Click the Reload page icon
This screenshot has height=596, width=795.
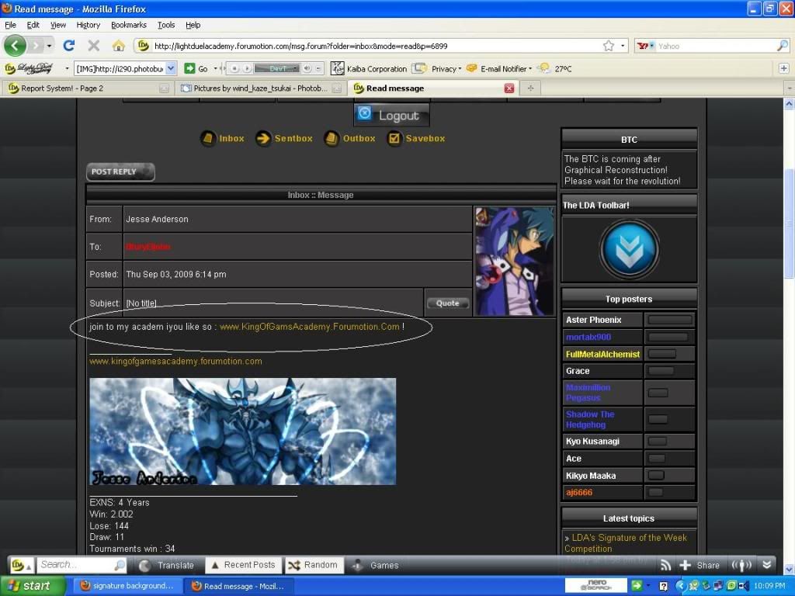69,46
